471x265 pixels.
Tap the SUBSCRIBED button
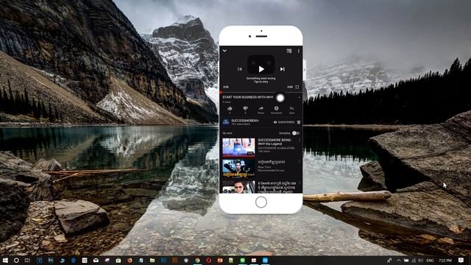point(284,122)
